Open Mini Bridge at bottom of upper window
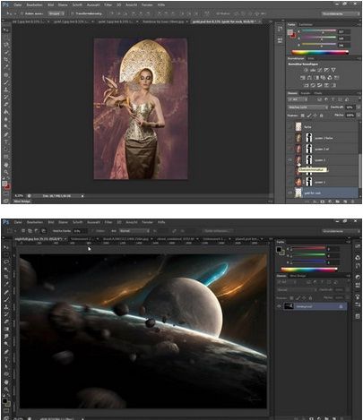Image resolution: width=363 pixels, height=420 pixels. tap(22, 201)
